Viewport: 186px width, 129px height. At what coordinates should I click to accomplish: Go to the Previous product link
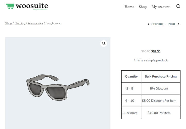coord(157,24)
